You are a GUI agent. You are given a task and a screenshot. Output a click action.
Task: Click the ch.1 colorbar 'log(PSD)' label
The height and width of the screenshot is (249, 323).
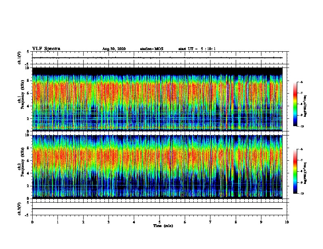coord(305,106)
